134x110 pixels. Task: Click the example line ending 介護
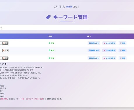point(3,88)
